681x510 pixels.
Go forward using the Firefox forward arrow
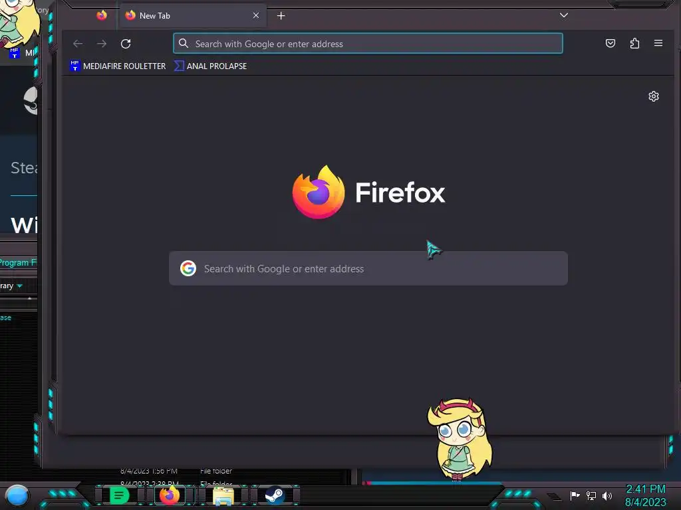(x=102, y=44)
